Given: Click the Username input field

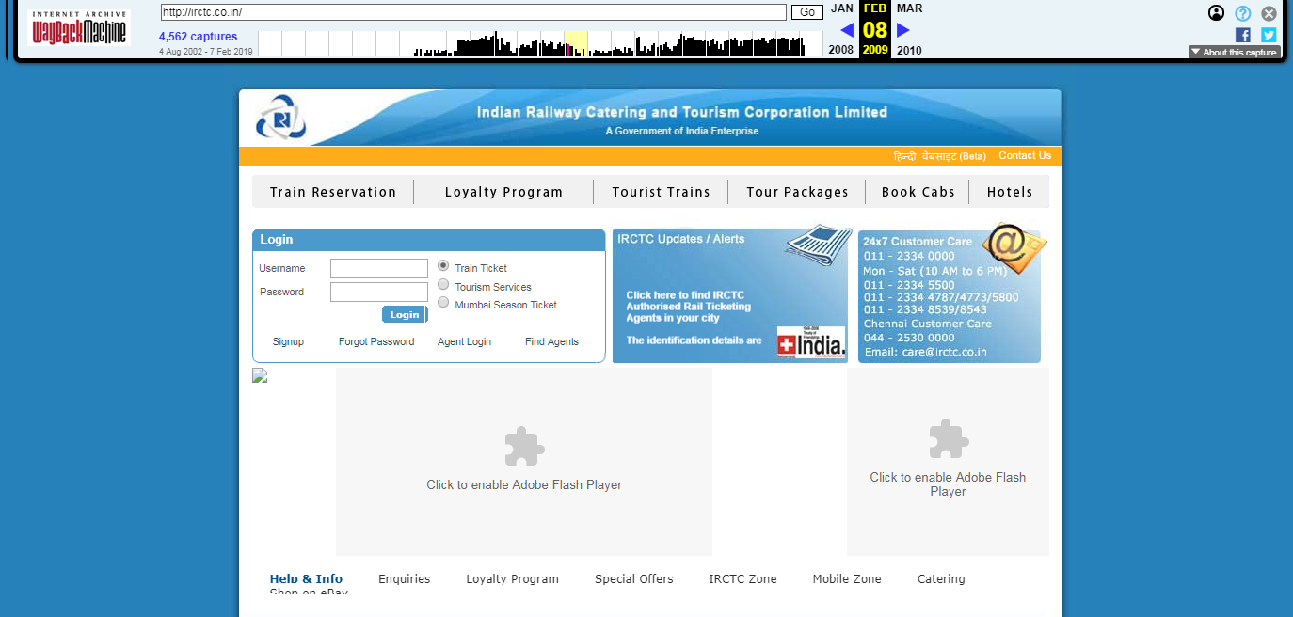Looking at the screenshot, I should pos(378,269).
